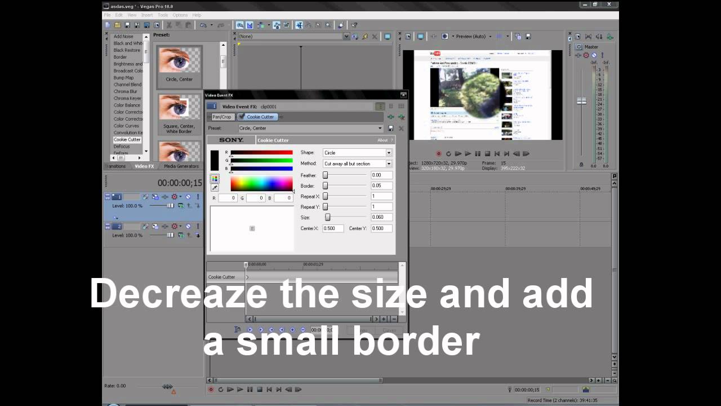The width and height of the screenshot is (721, 406).
Task: Click the Open folder icon in main toolbar
Action: [x=118, y=25]
